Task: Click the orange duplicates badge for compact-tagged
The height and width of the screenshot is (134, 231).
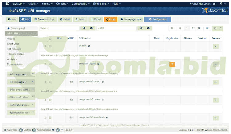Action: (172, 64)
